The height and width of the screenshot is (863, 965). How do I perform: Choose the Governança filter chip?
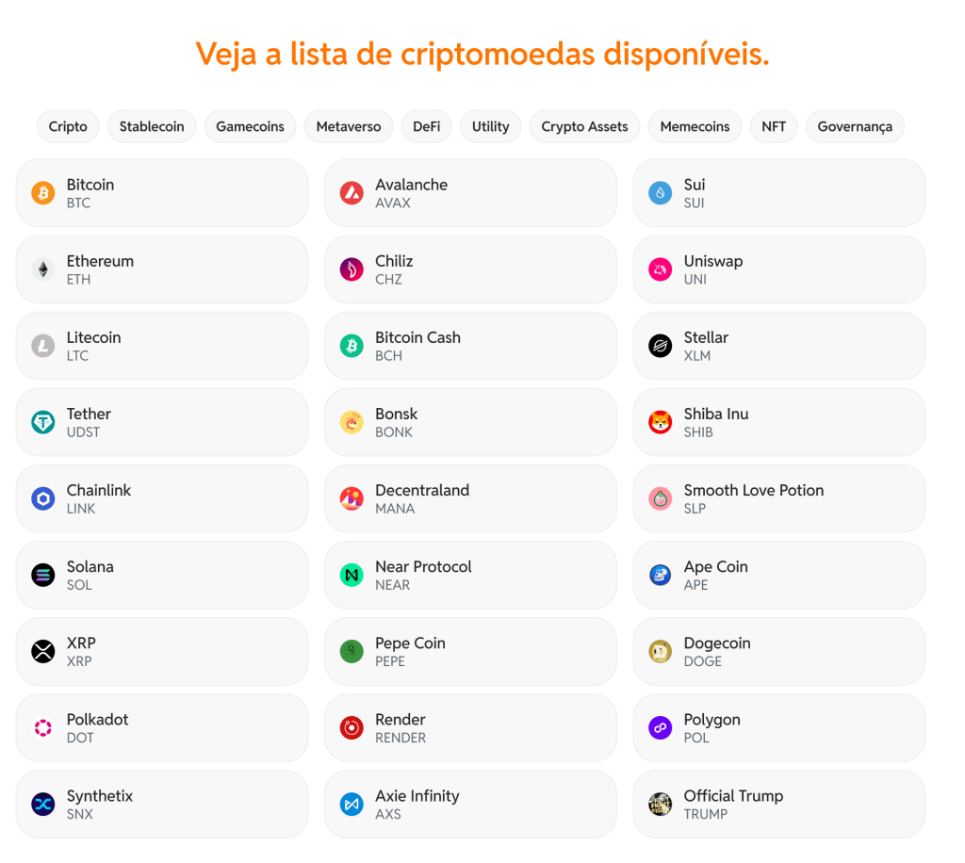point(855,126)
